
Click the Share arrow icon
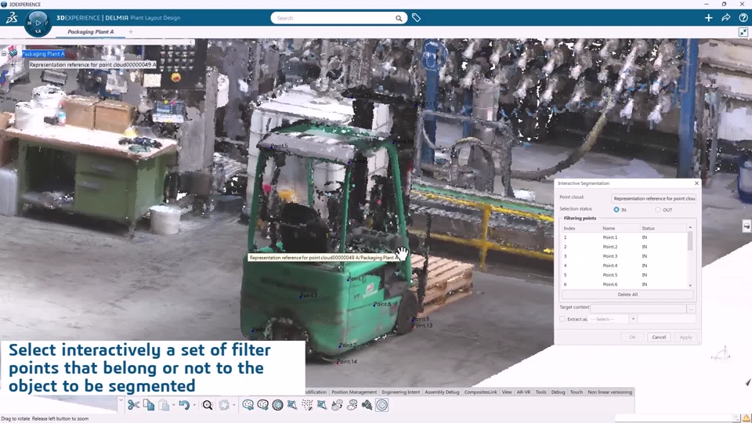pyautogui.click(x=725, y=18)
